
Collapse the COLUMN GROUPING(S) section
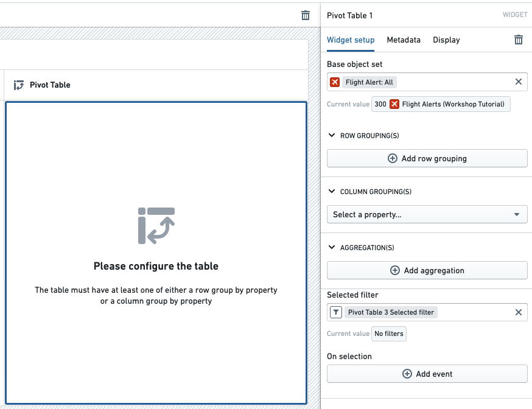coord(332,191)
